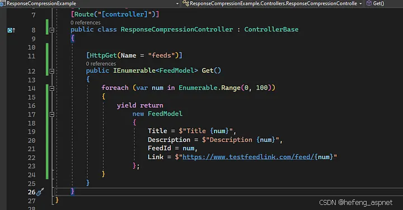Click Enumerable.Range on line 14
403x210 pixels.
click(x=209, y=88)
